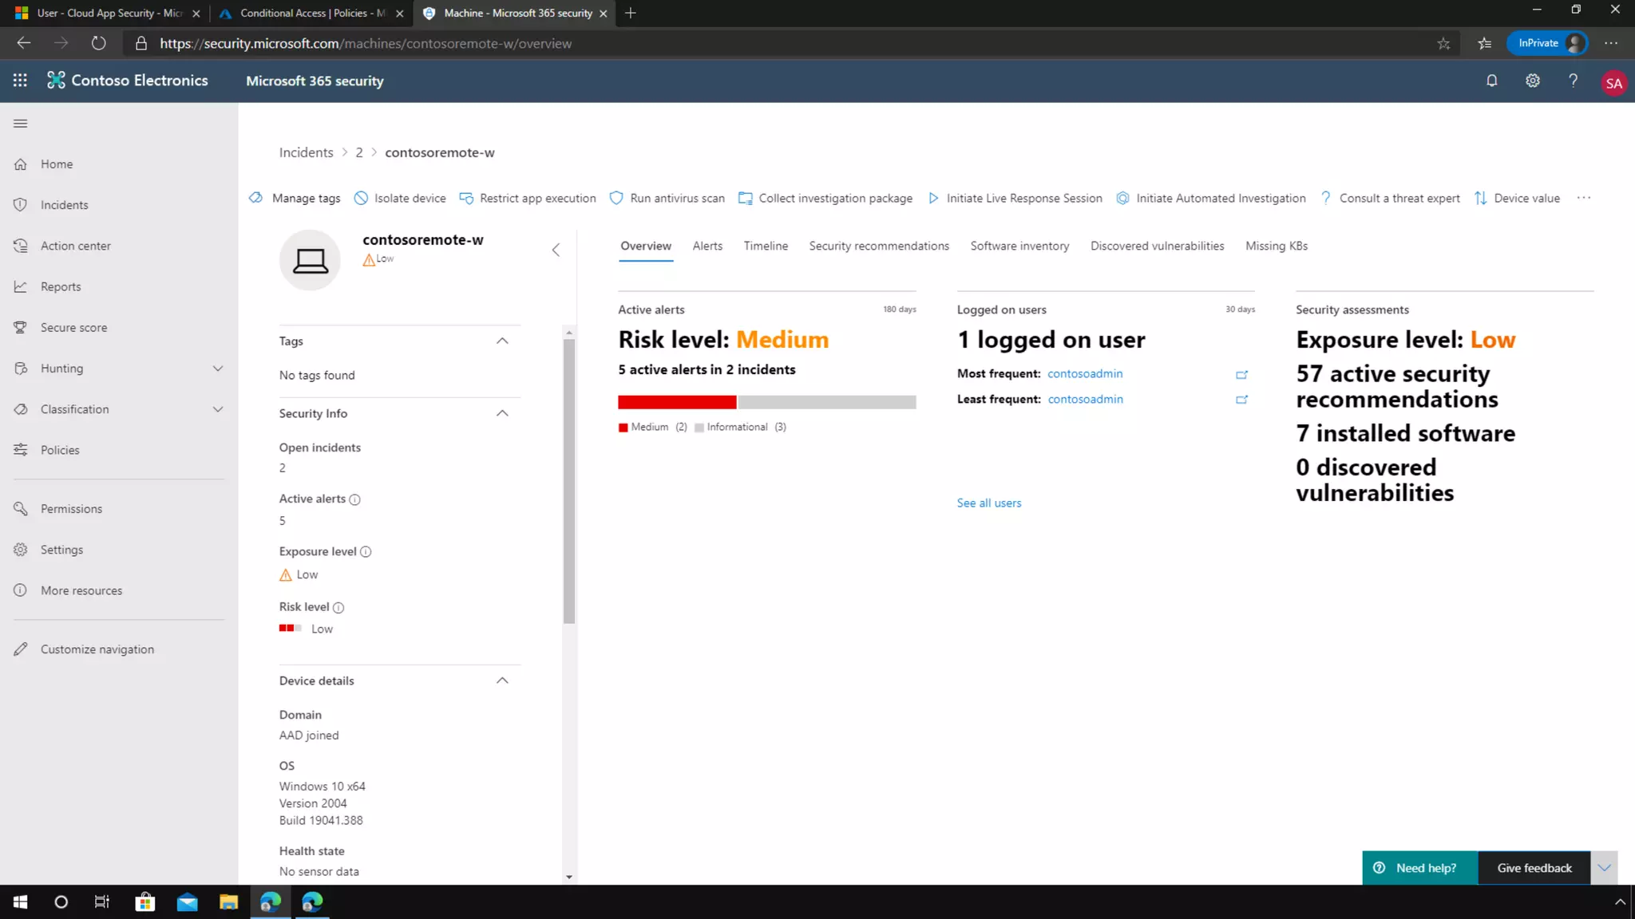Click the Give feedback button
1635x919 pixels.
1534,868
